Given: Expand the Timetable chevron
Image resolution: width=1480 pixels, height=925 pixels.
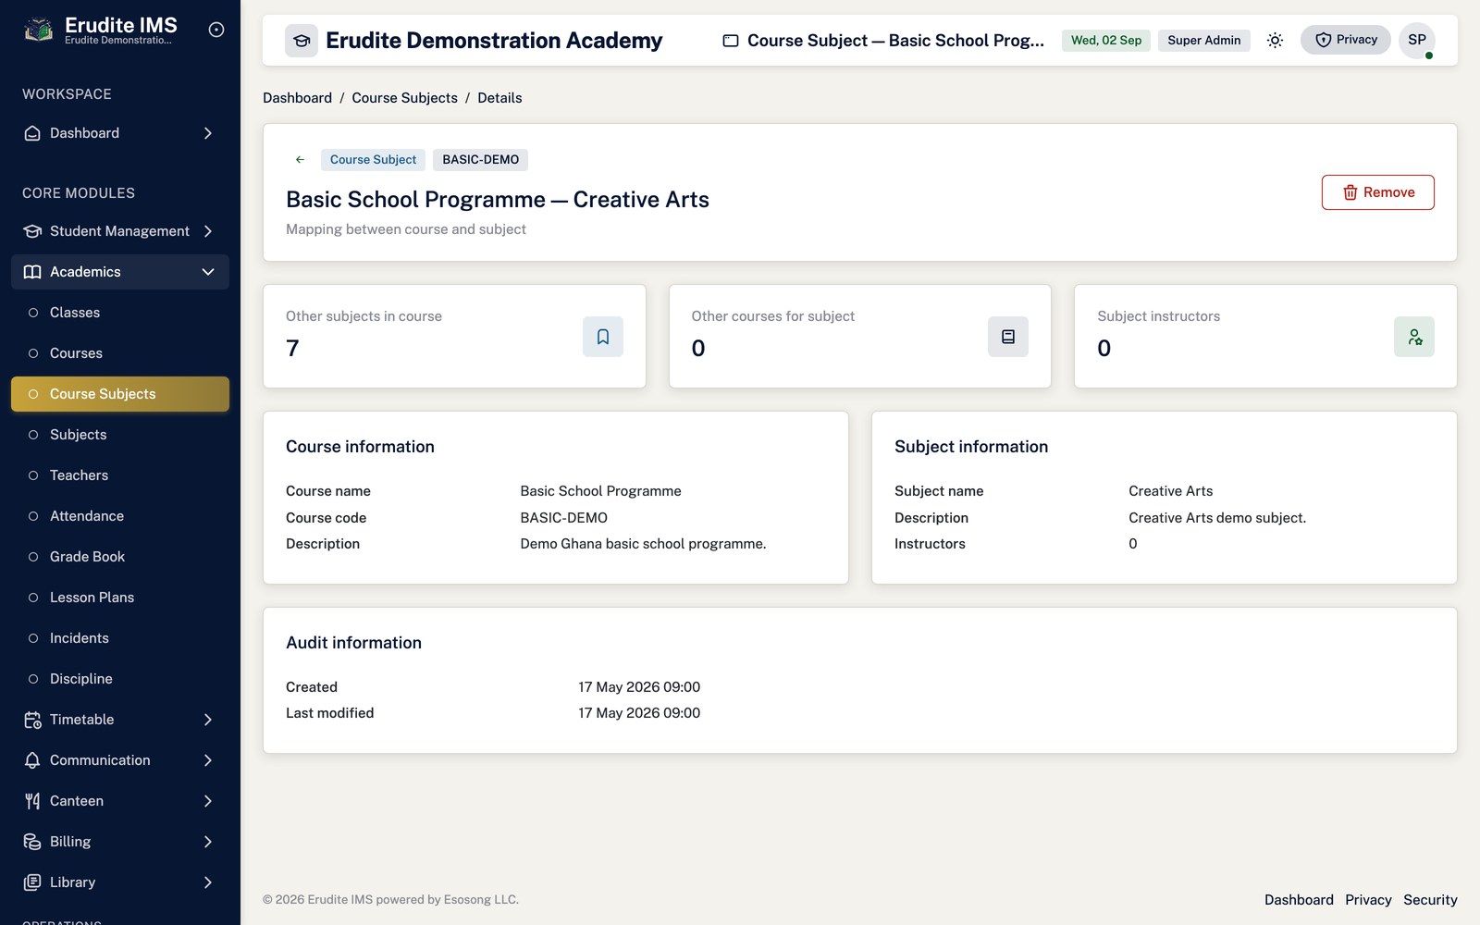Looking at the screenshot, I should tap(208, 720).
